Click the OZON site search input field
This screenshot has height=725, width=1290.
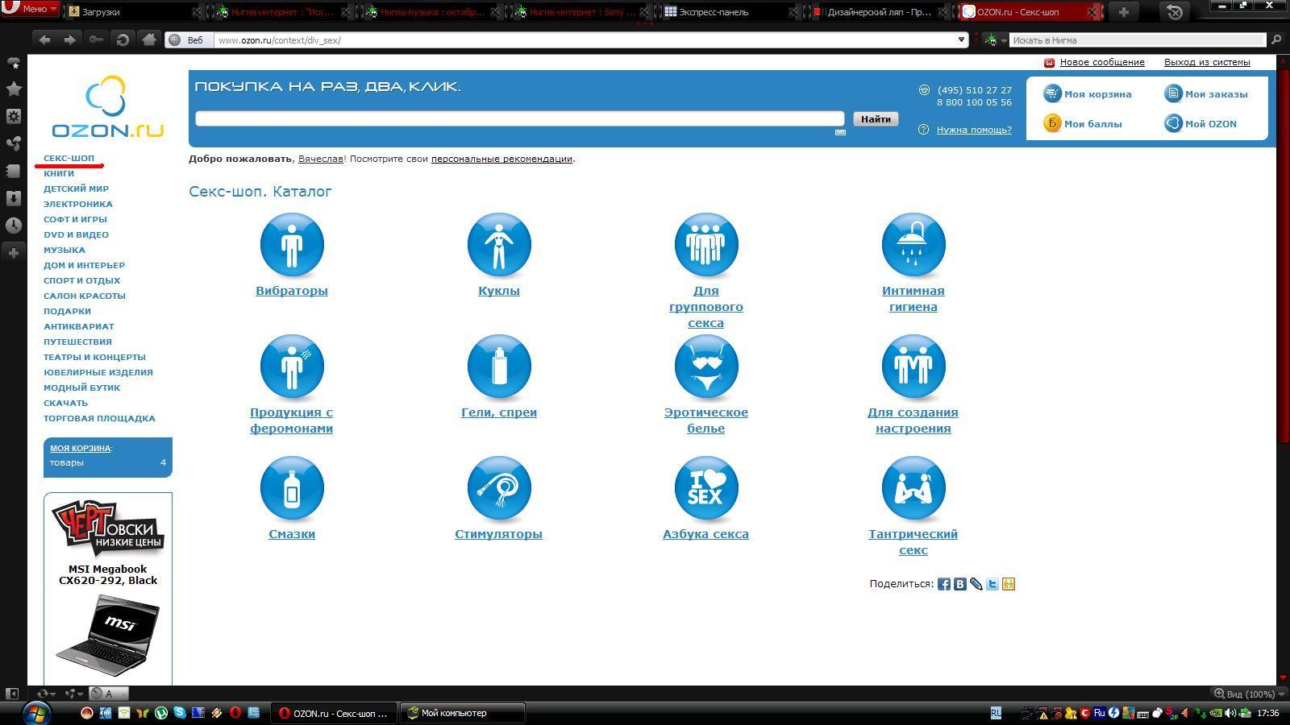(520, 119)
